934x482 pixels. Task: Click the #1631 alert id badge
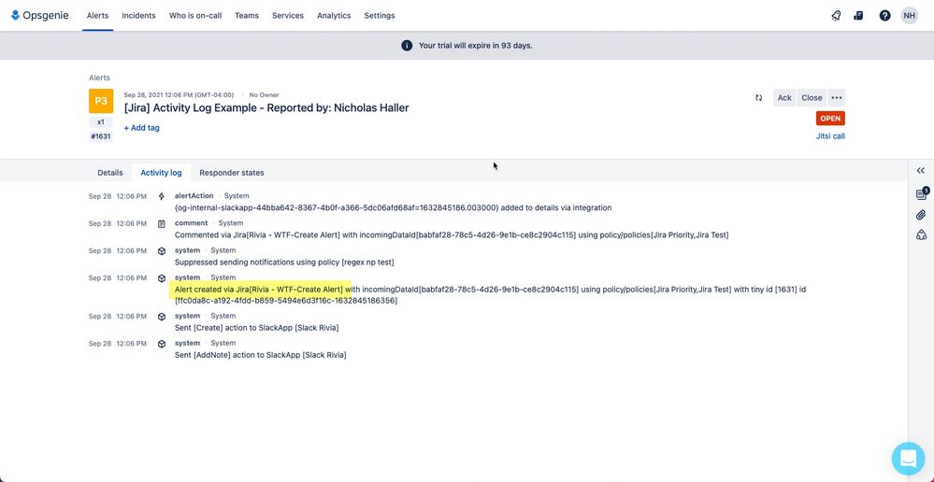101,136
